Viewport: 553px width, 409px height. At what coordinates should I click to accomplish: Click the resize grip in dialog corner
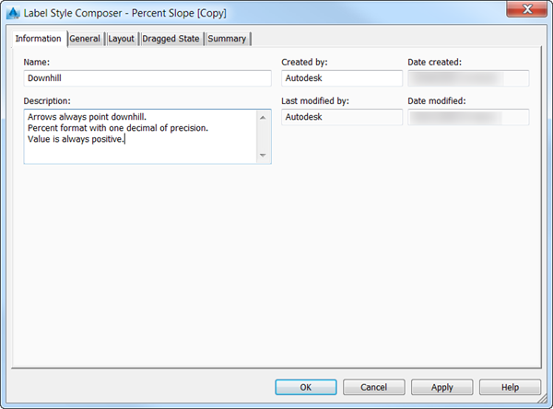pos(542,399)
